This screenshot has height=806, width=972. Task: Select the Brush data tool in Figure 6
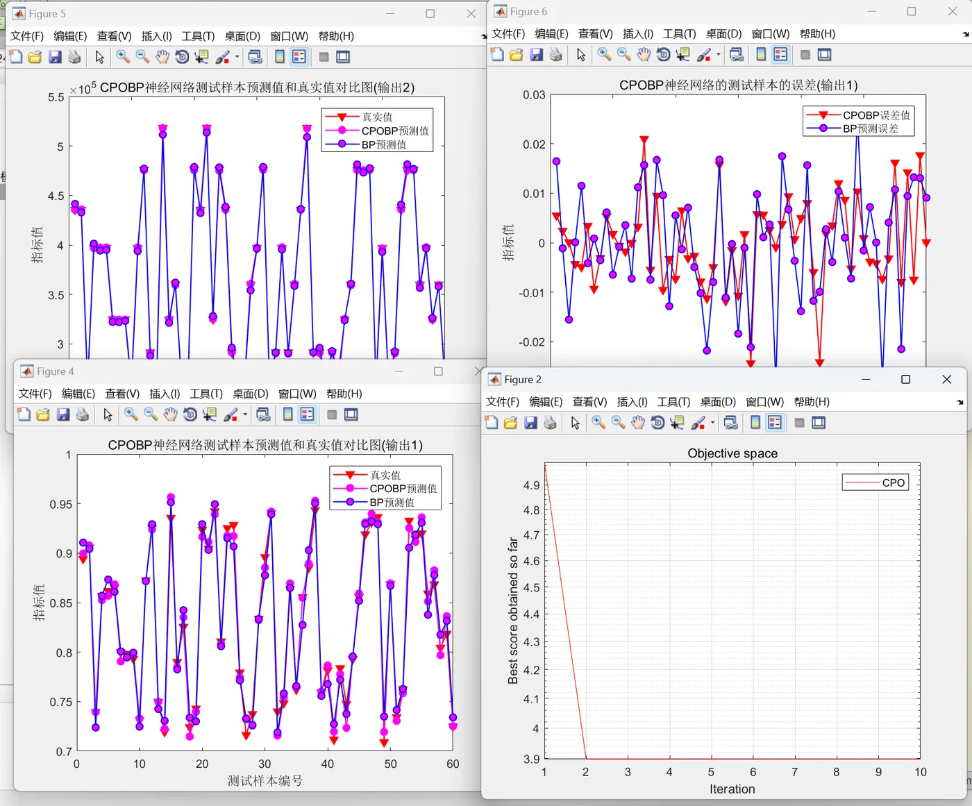click(x=703, y=54)
